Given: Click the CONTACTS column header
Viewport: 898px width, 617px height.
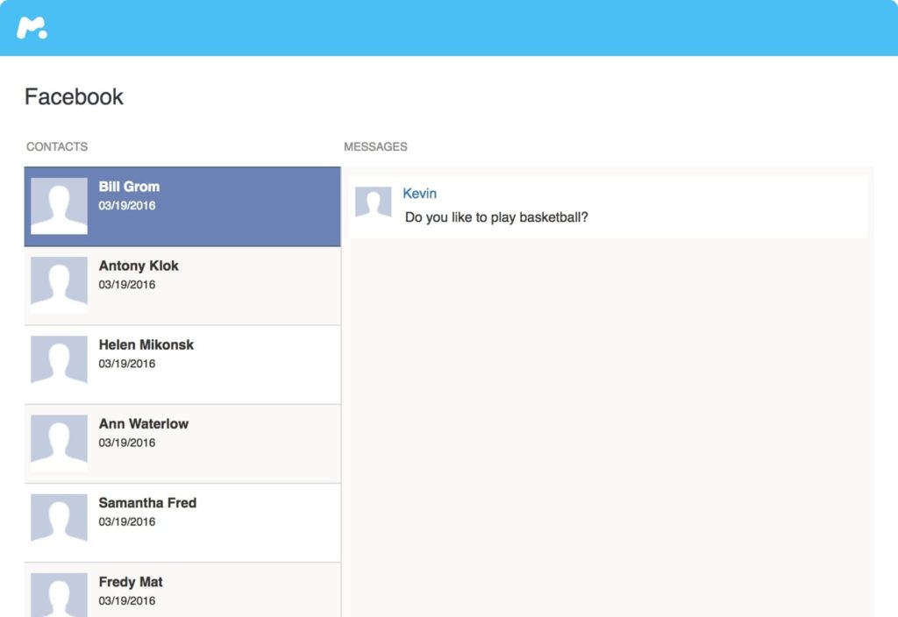Looking at the screenshot, I should point(57,146).
